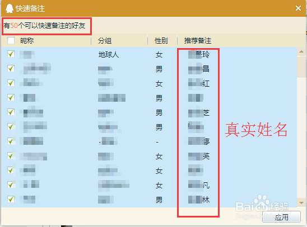Click the recommended remark ending in 昌
The height and width of the screenshot is (227, 307).
[199, 69]
